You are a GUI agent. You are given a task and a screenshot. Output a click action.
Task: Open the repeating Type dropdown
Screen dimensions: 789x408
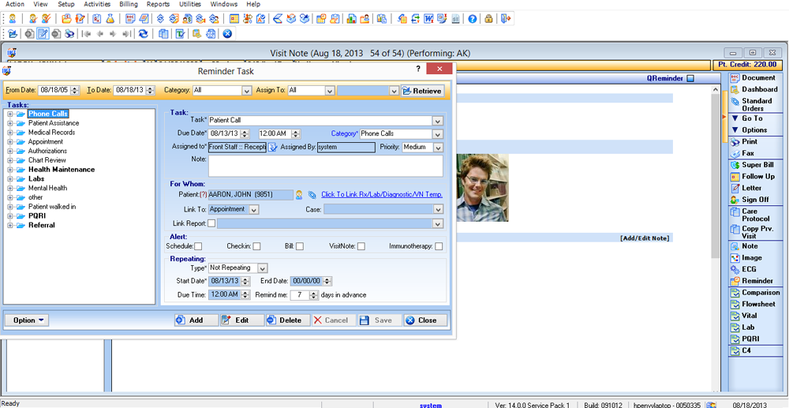click(x=263, y=268)
